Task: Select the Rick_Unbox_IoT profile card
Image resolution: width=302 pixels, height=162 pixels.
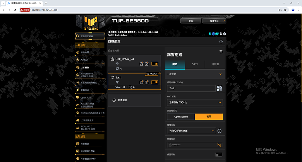Action: pyautogui.click(x=134, y=63)
